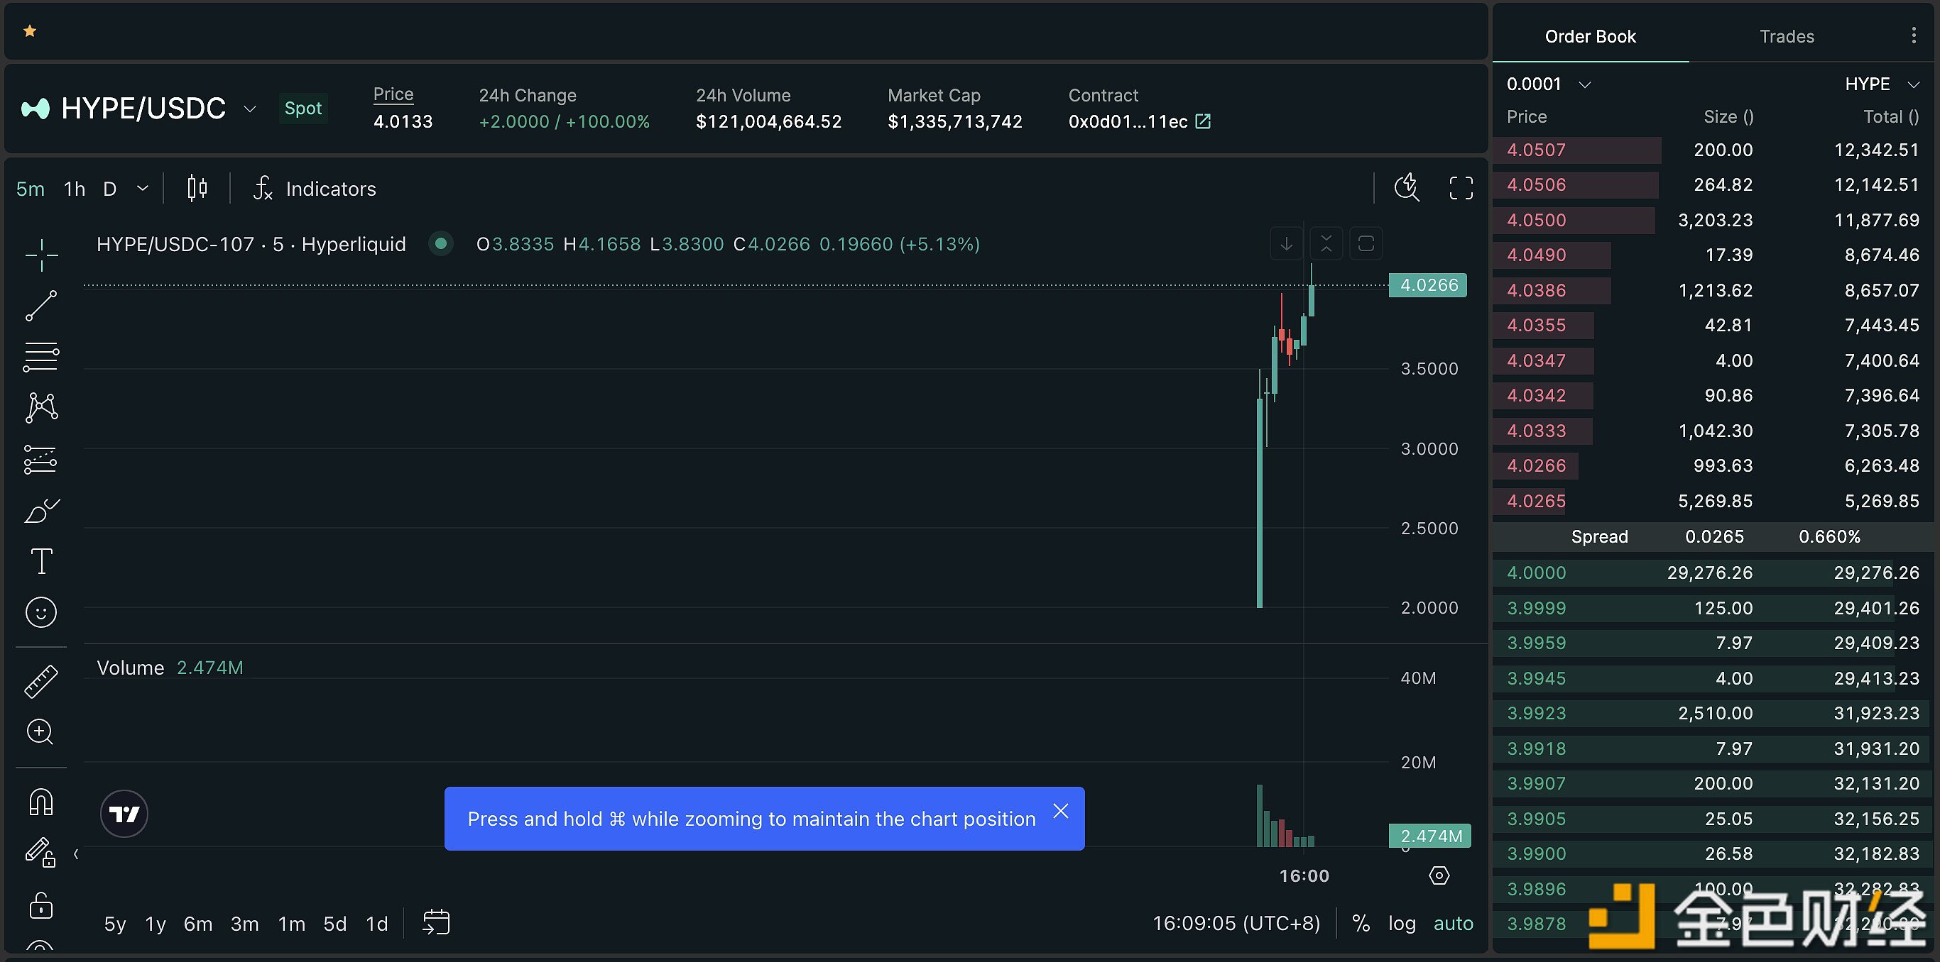Activate the zoom in tool
Image resolution: width=1940 pixels, height=962 pixels.
coord(40,732)
